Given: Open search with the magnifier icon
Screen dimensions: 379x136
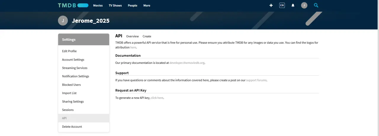Looking at the screenshot, I should [316, 5].
